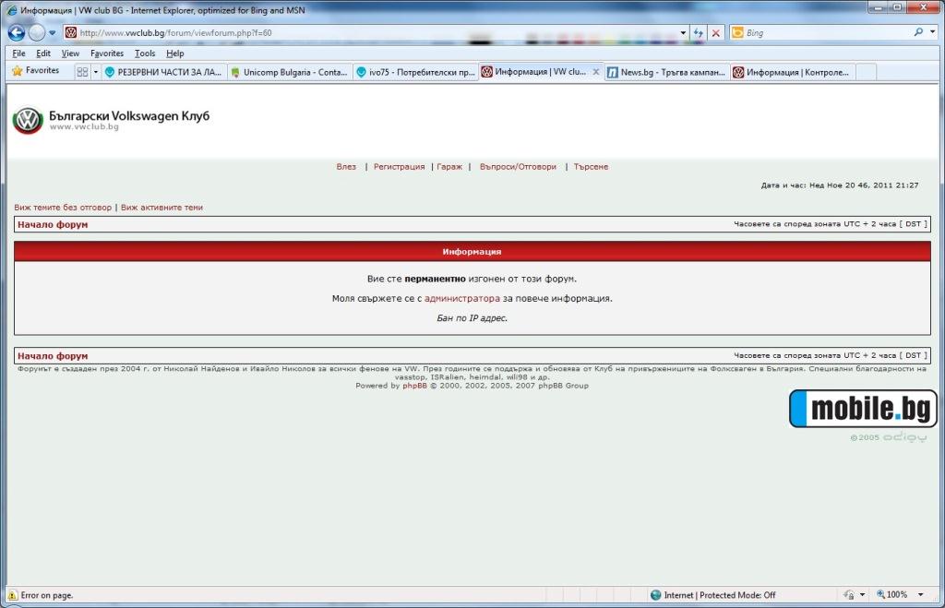
Task: Click the Bing search magnifier icon
Action: 919,32
